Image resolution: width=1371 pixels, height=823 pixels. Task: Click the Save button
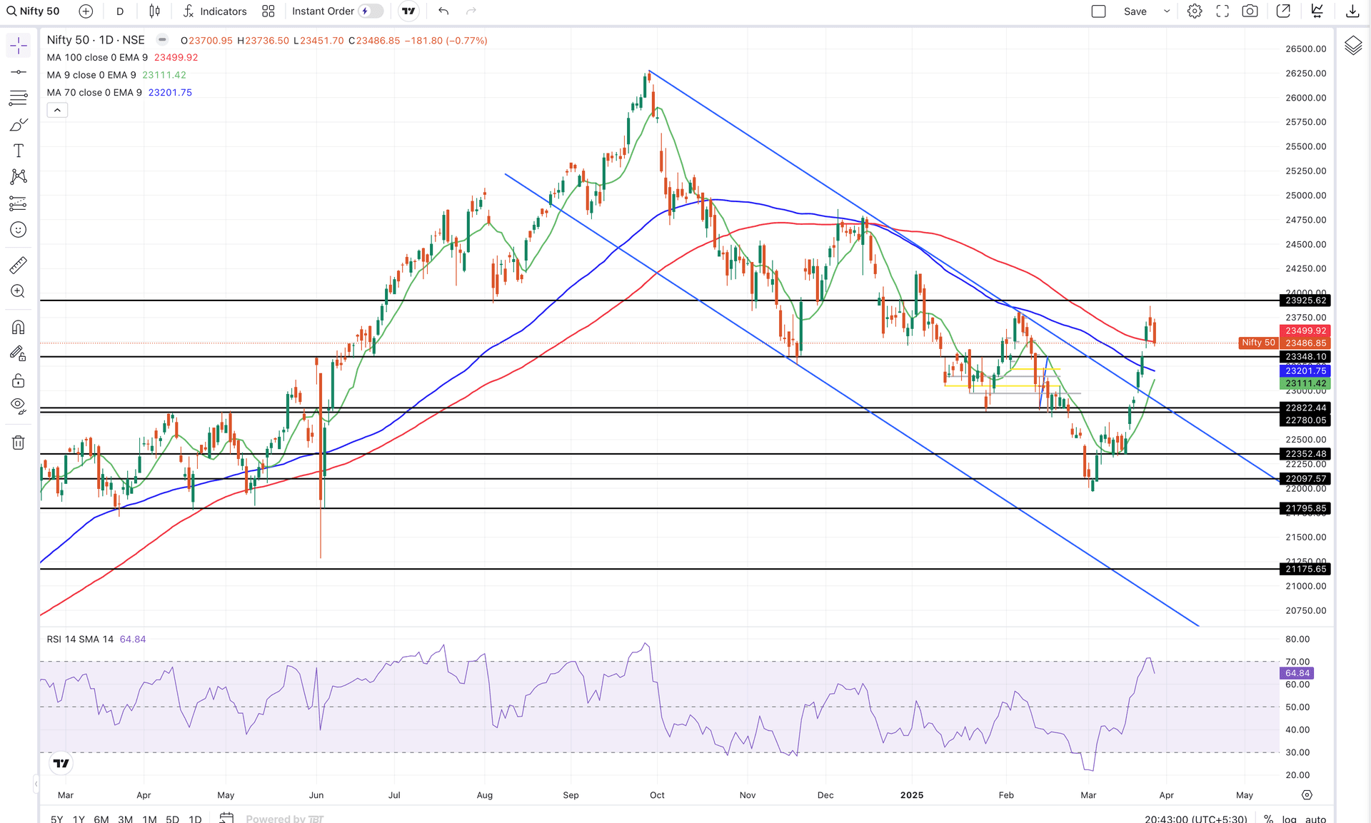(x=1135, y=11)
